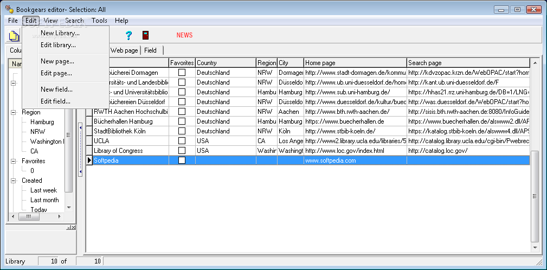The height and width of the screenshot is (270, 547).
Task: Toggle the Favorites checkbox for UCLA
Action: pyautogui.click(x=182, y=141)
